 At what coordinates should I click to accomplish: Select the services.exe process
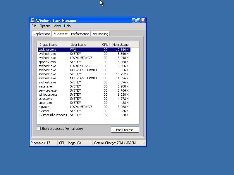coord(84,90)
